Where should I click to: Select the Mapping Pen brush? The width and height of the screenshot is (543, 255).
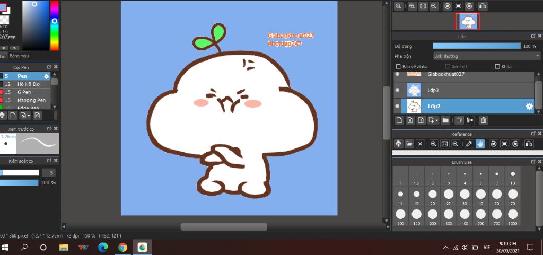(x=25, y=100)
